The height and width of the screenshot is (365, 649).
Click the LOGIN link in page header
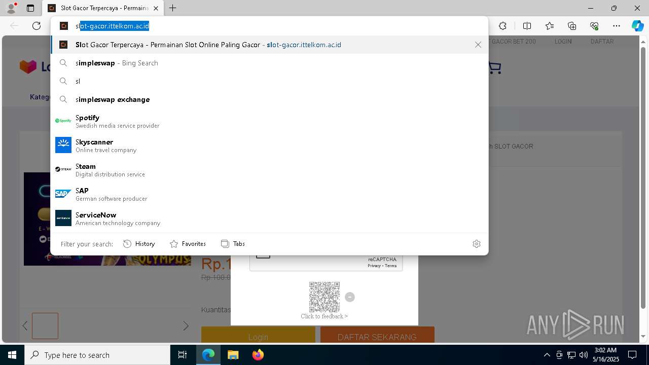tap(563, 42)
